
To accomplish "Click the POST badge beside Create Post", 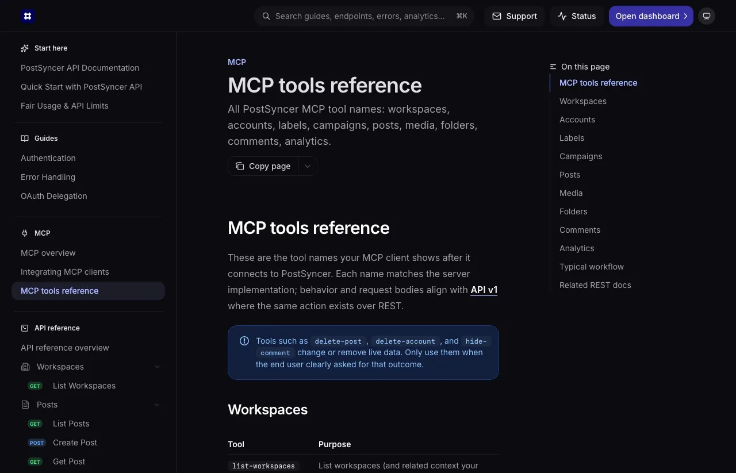I will (37, 443).
